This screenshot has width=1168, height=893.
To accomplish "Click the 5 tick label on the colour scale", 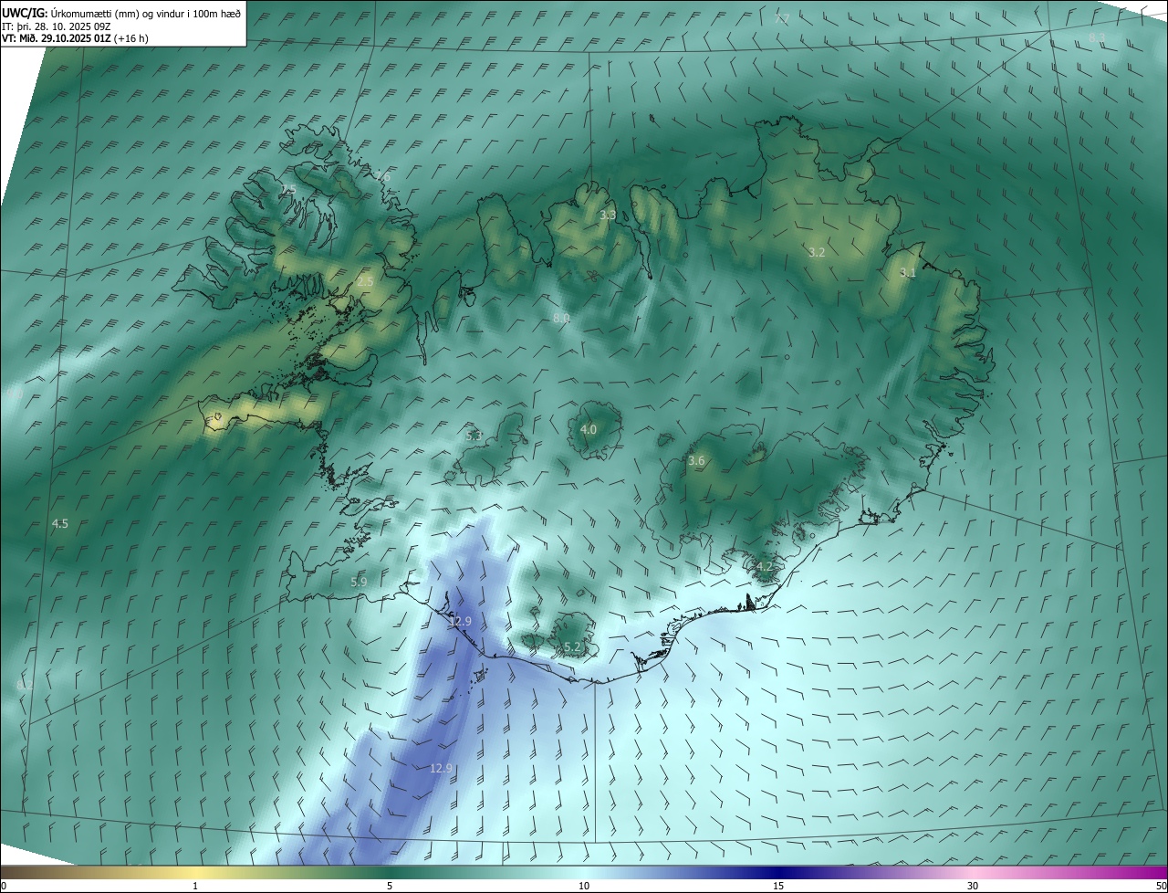I will (390, 886).
